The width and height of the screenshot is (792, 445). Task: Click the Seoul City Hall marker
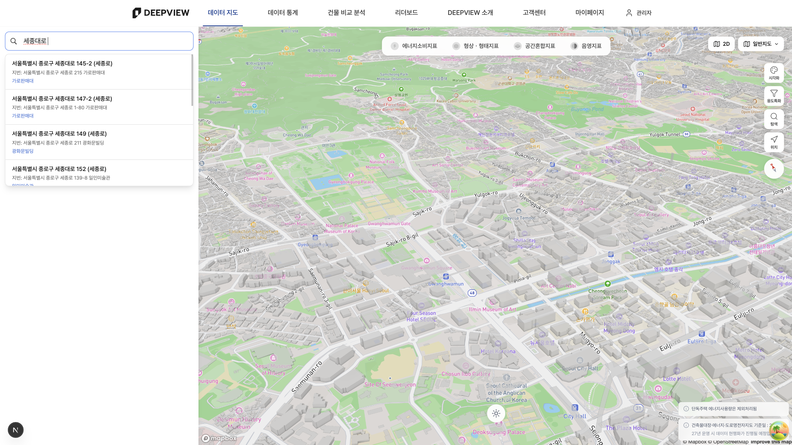coord(580,360)
